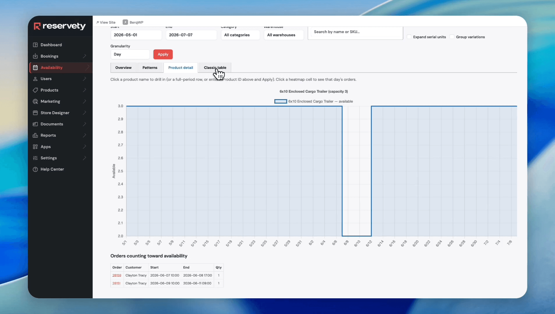Open order 28151 link
The width and height of the screenshot is (555, 314).
click(116, 283)
